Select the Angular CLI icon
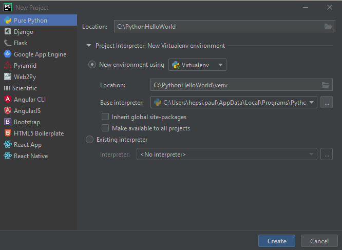The image size is (342, 250). 8,100
